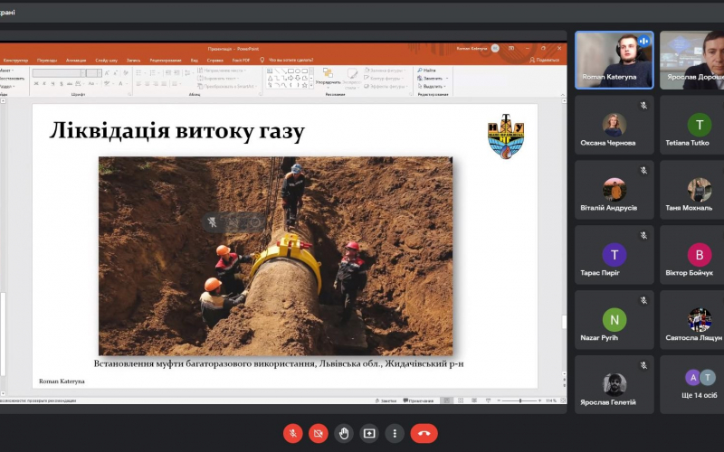Open the Выделить select dropdown

[x=433, y=86]
